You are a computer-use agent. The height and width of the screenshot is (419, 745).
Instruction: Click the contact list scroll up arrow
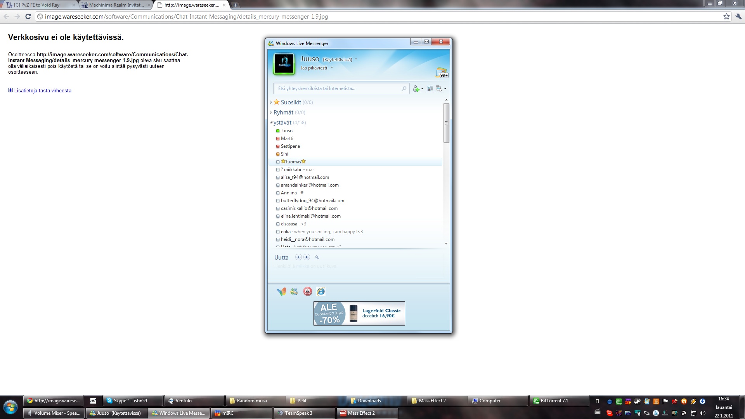(x=446, y=100)
